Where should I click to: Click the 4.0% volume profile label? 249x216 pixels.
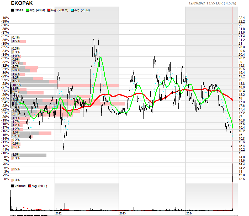[x=16, y=133]
